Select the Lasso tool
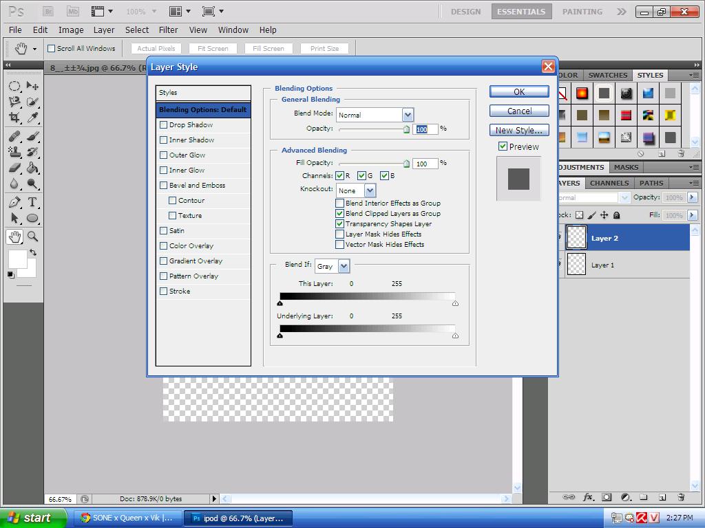Viewport: 705px width, 528px height. [14, 102]
